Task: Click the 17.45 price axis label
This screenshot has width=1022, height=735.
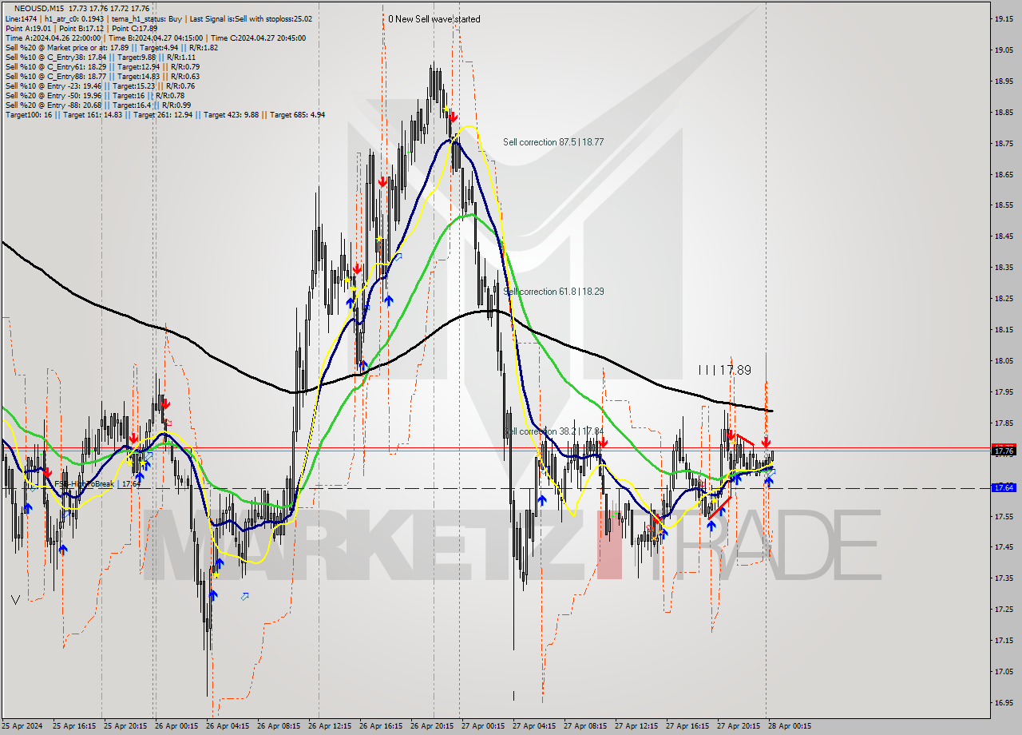Action: click(1004, 547)
